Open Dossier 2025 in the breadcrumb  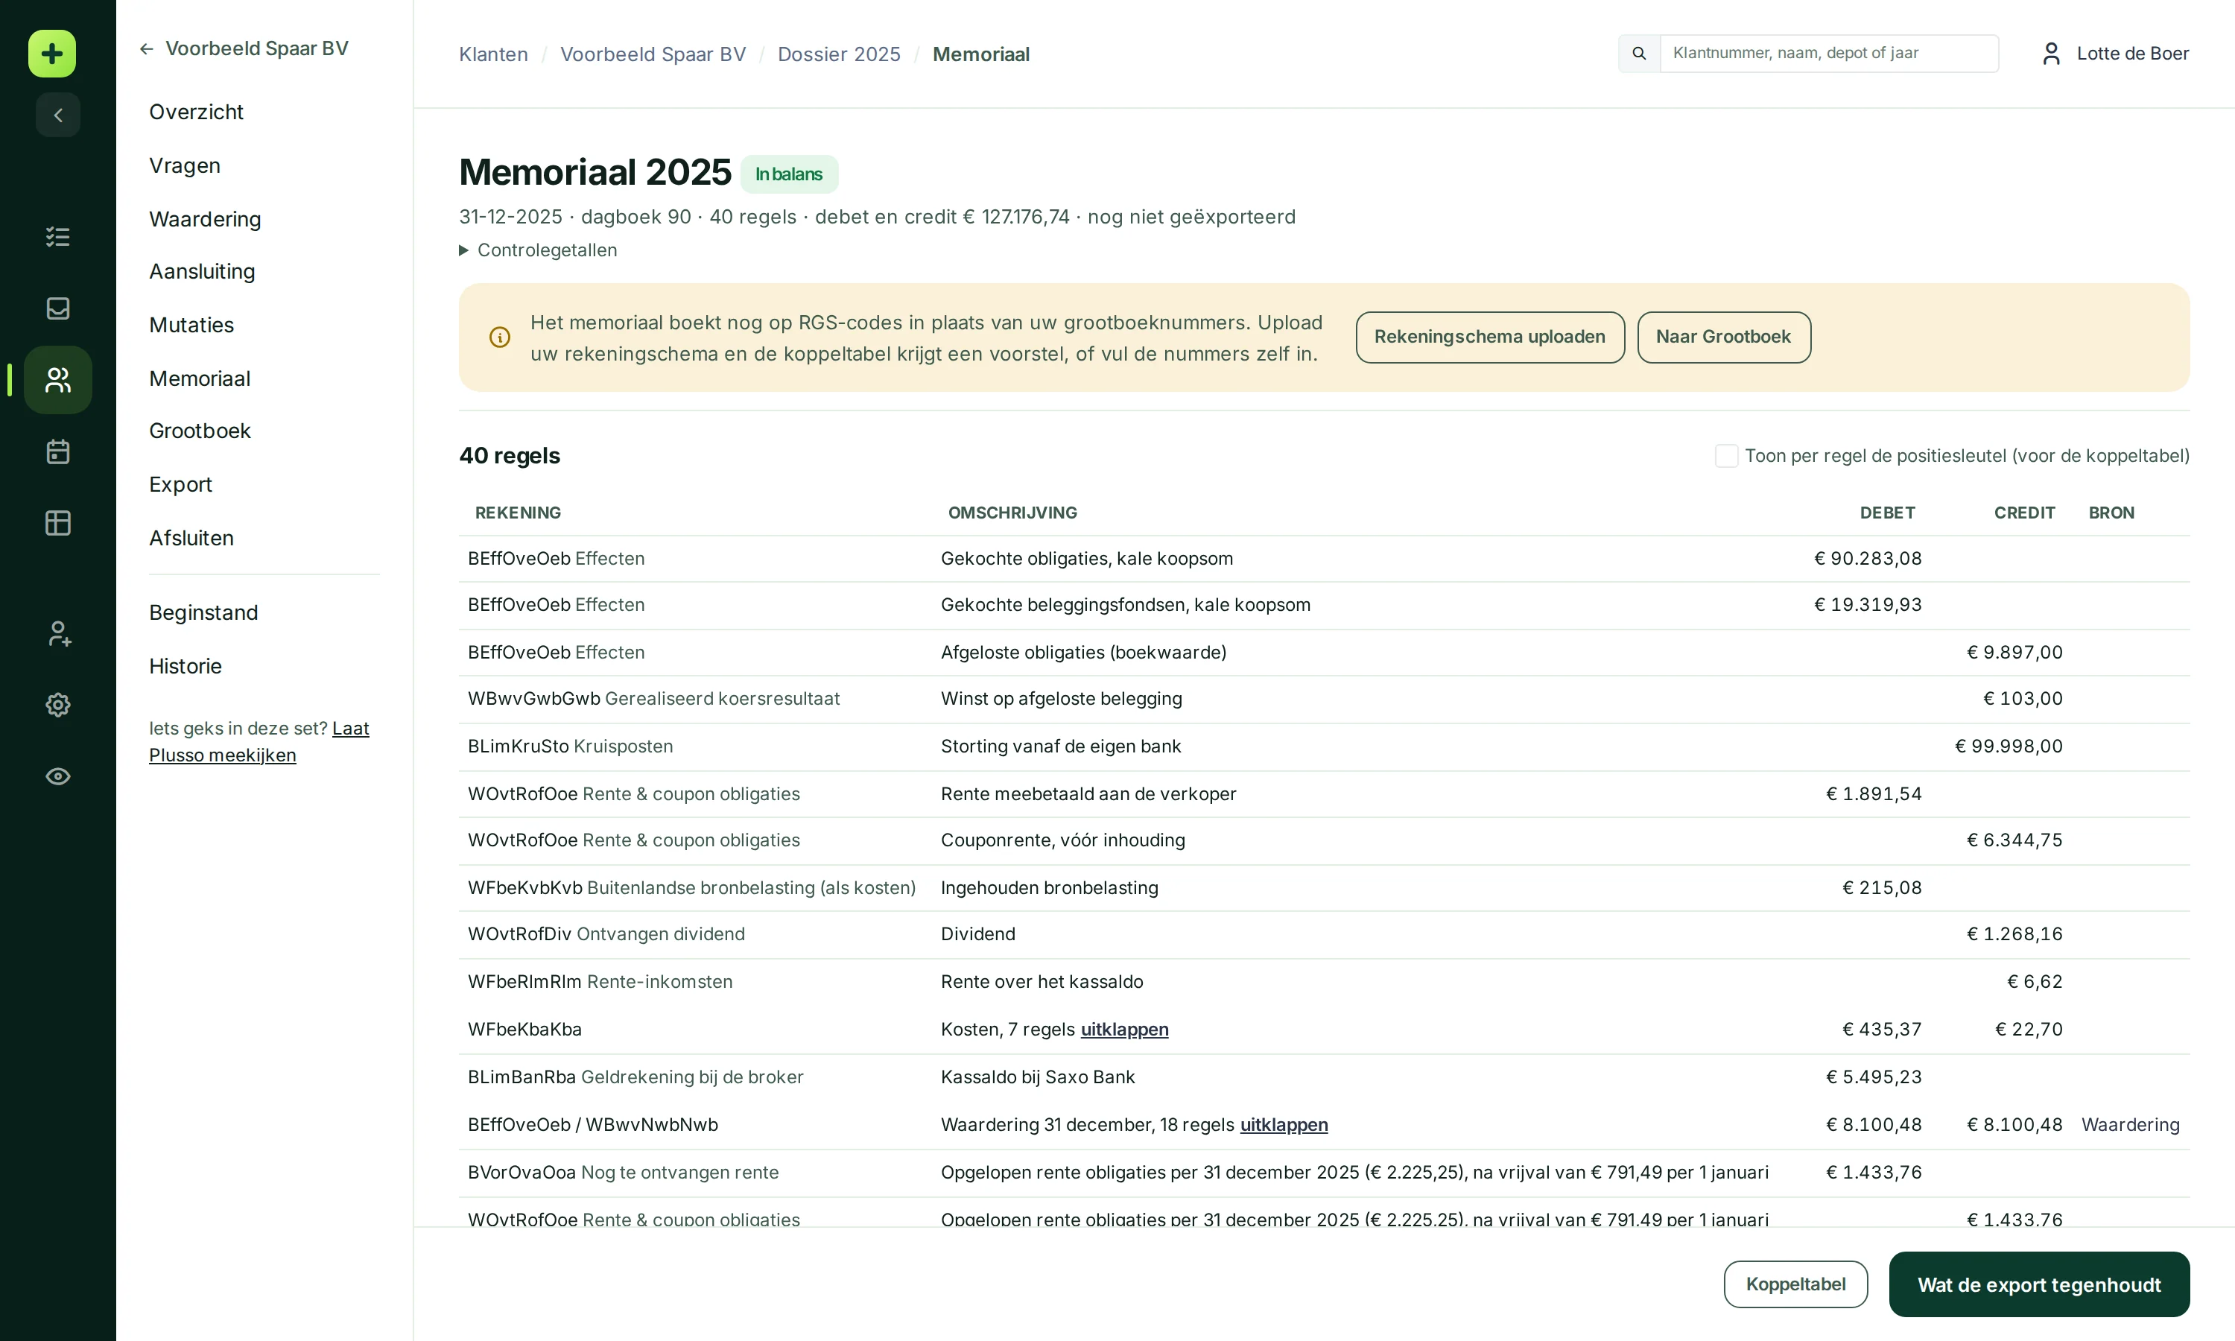[x=838, y=54]
